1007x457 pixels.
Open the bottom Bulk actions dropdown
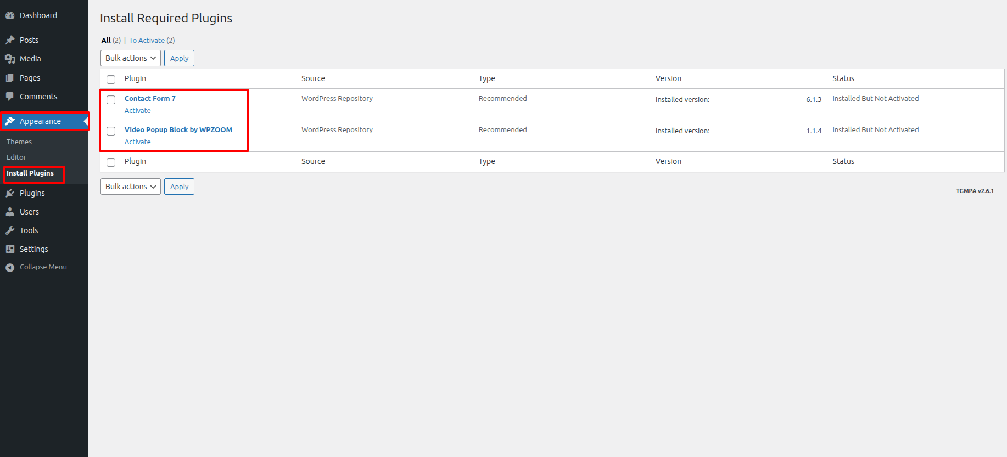[131, 187]
